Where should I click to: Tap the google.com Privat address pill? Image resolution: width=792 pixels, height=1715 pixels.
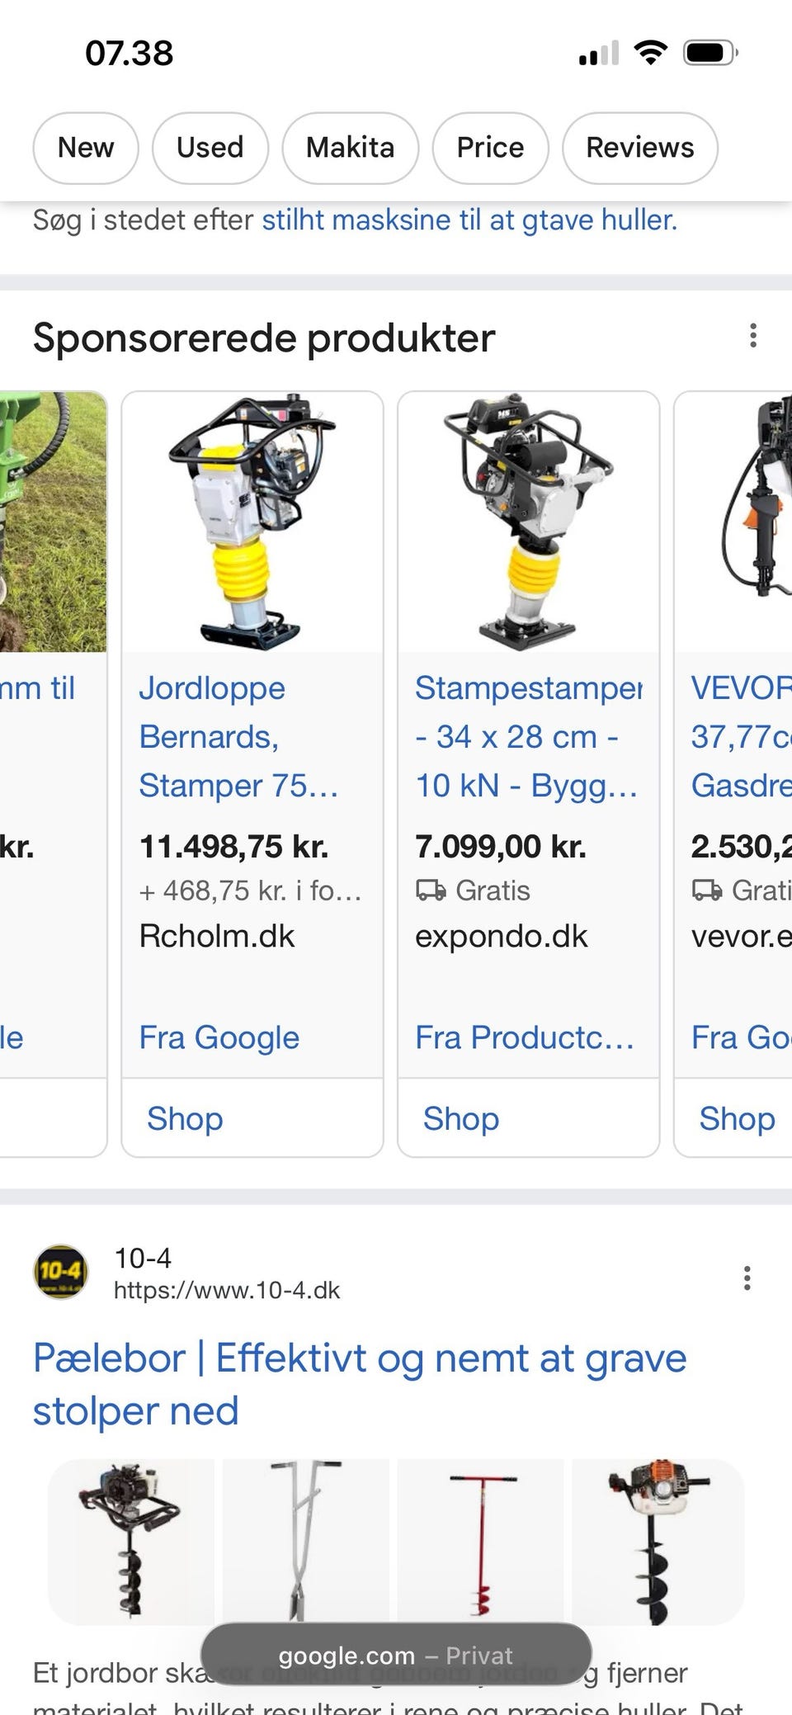pos(396,1655)
